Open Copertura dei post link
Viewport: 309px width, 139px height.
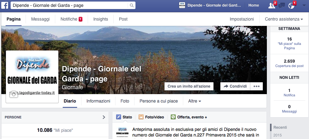[289, 66]
